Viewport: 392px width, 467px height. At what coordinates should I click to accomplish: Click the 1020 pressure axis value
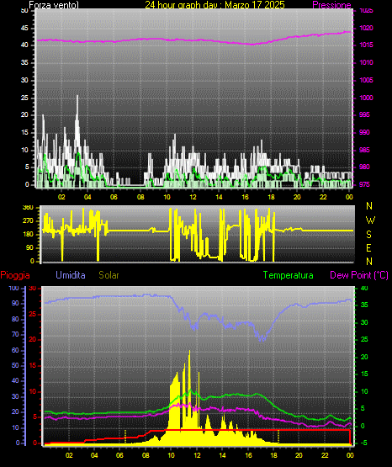pyautogui.click(x=366, y=28)
